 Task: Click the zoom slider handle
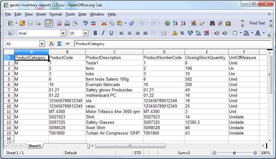[234, 153]
